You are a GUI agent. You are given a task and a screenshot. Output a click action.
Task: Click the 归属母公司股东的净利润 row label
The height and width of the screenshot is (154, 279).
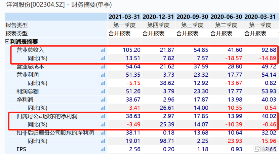click(47, 116)
